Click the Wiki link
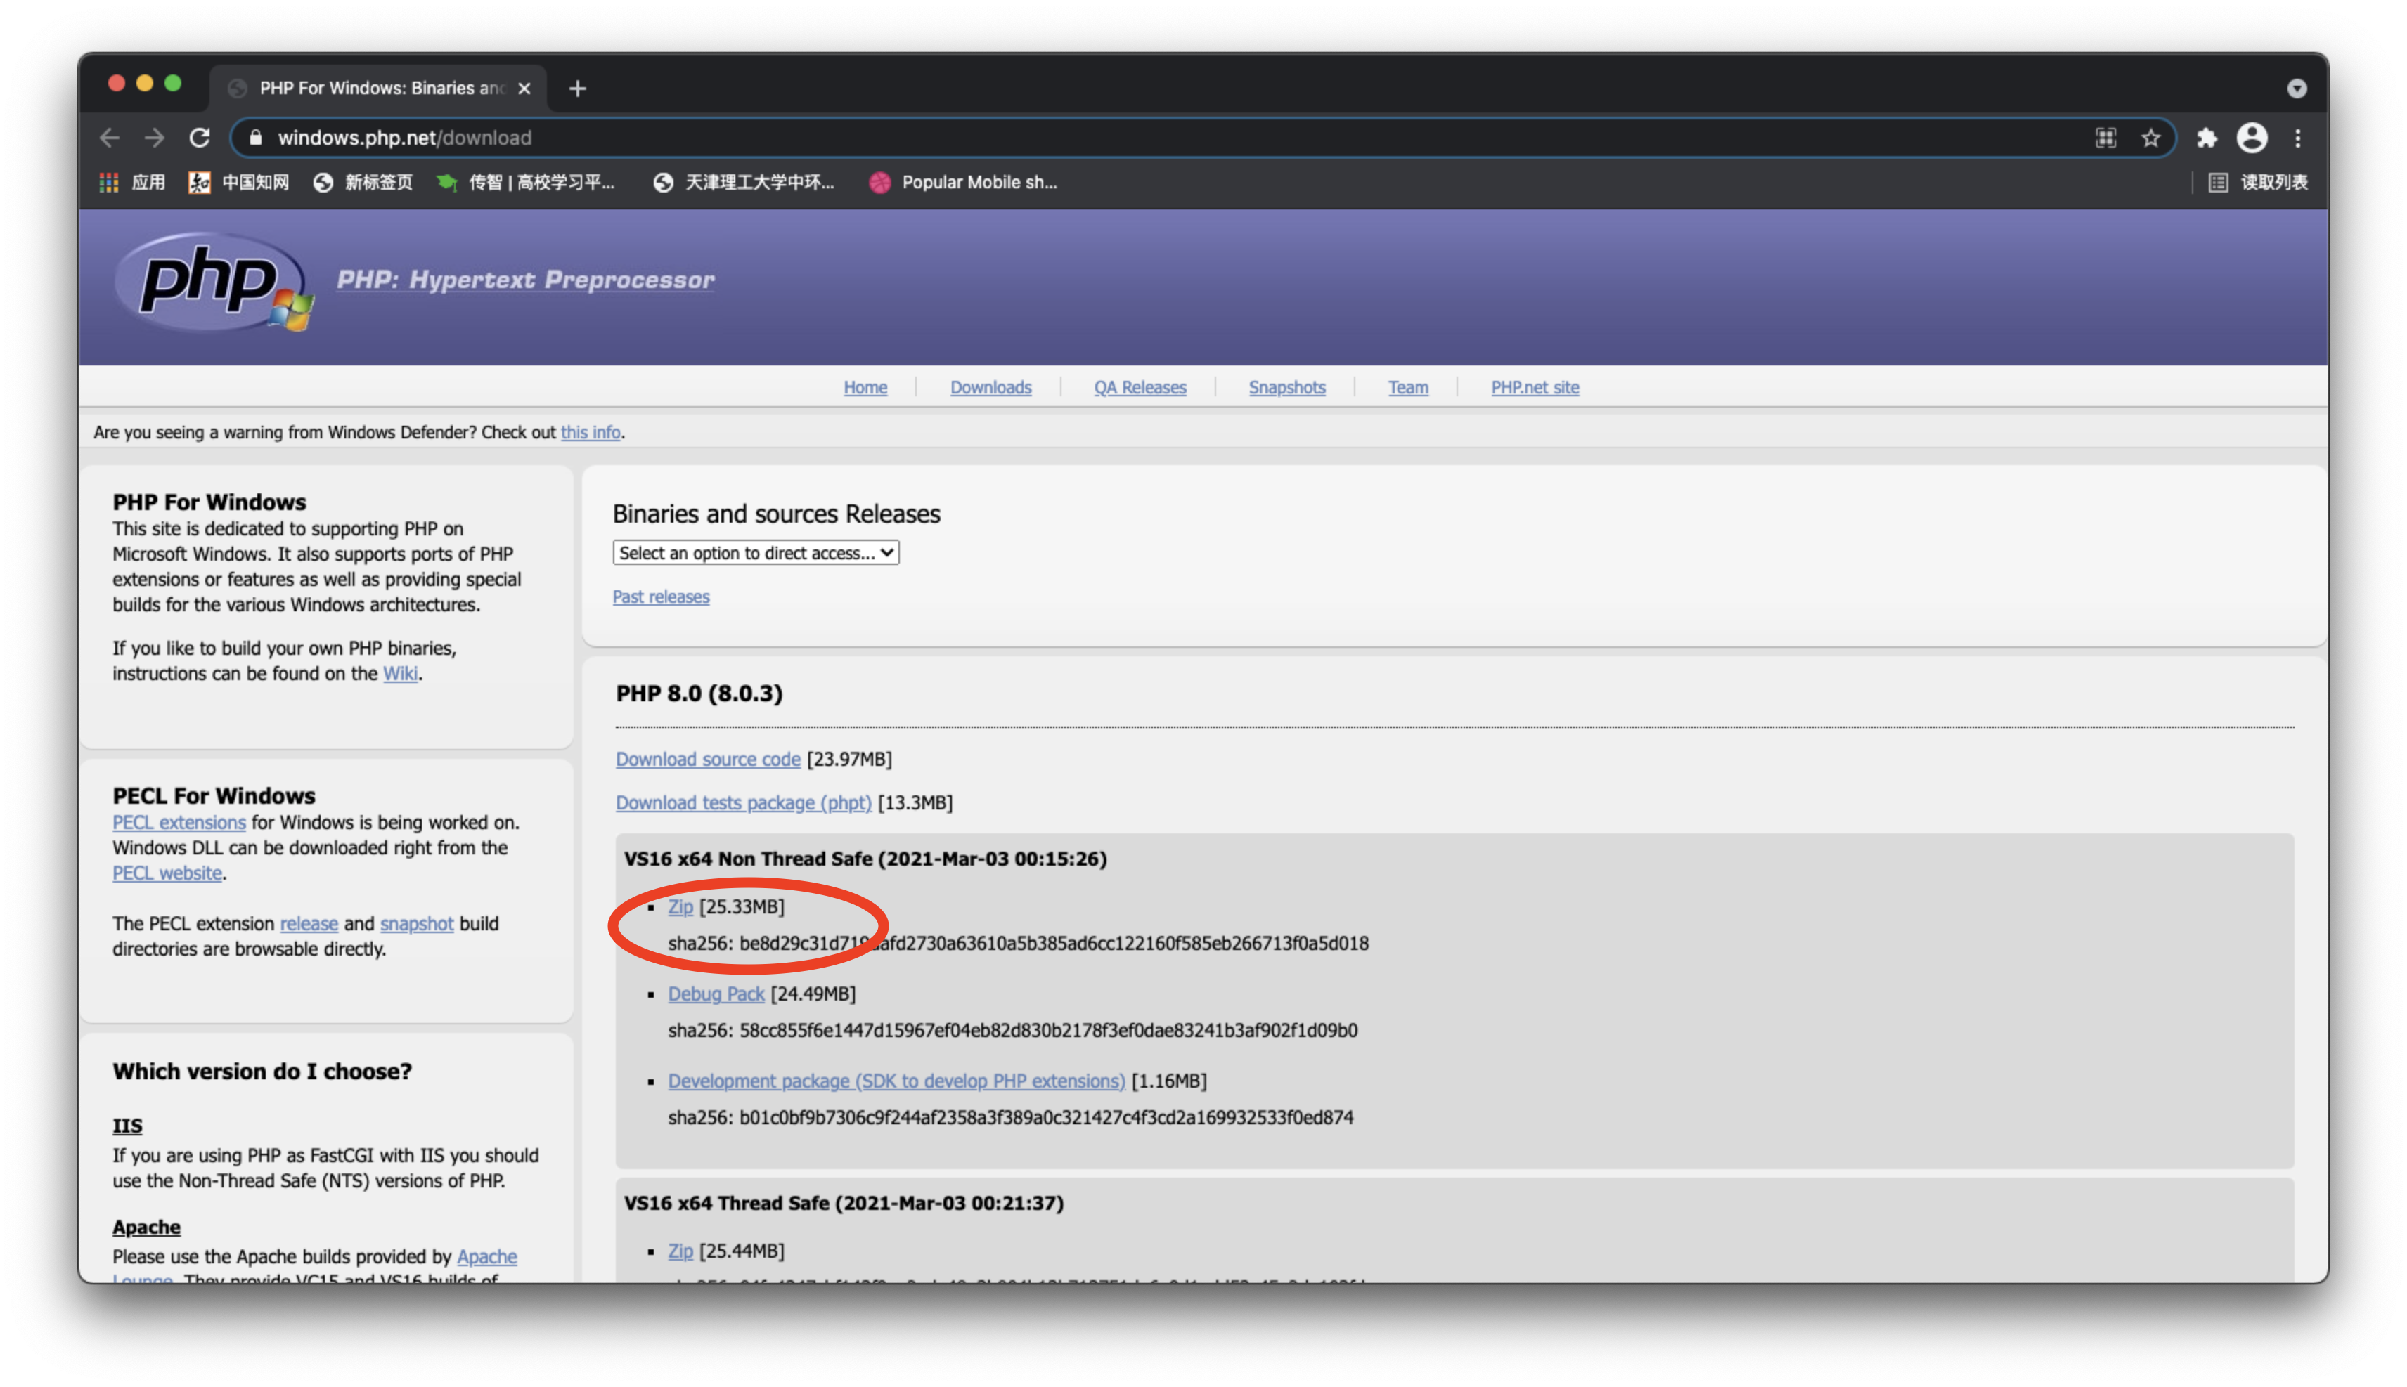 (x=400, y=675)
